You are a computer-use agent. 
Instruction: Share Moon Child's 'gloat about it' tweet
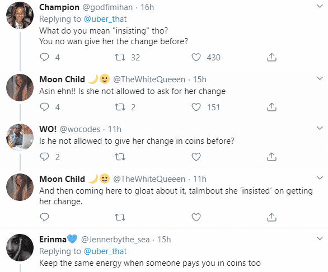271,217
